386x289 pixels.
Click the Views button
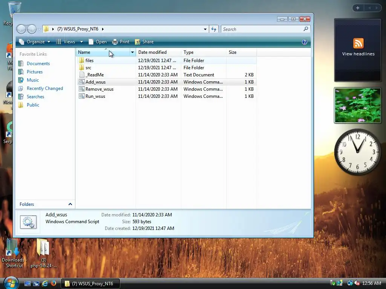tap(66, 42)
